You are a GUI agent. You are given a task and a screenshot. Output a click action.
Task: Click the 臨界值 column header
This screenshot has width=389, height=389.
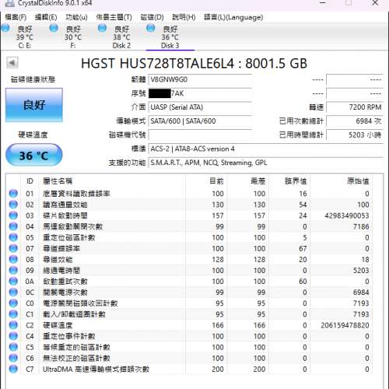pos(289,181)
